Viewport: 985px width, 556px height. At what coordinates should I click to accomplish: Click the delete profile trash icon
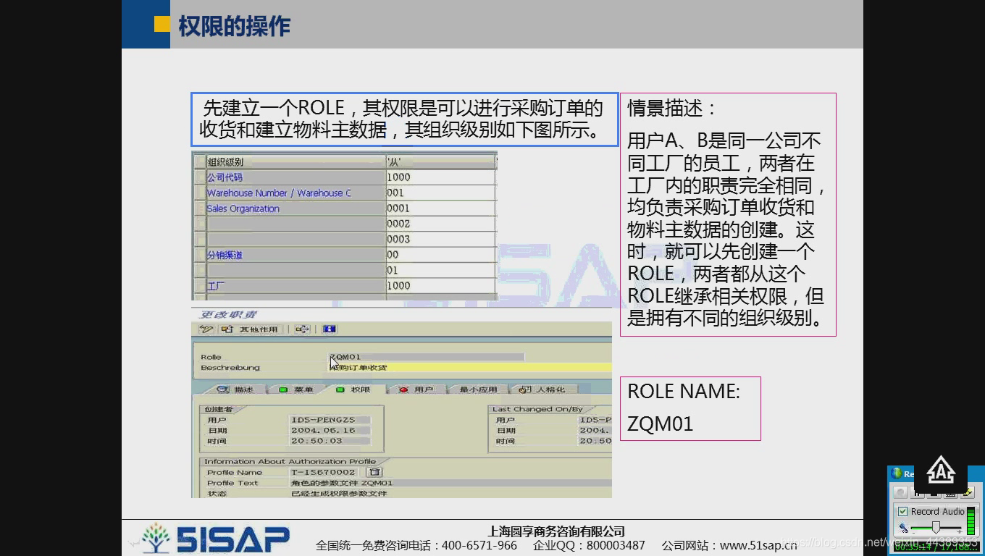click(x=374, y=472)
